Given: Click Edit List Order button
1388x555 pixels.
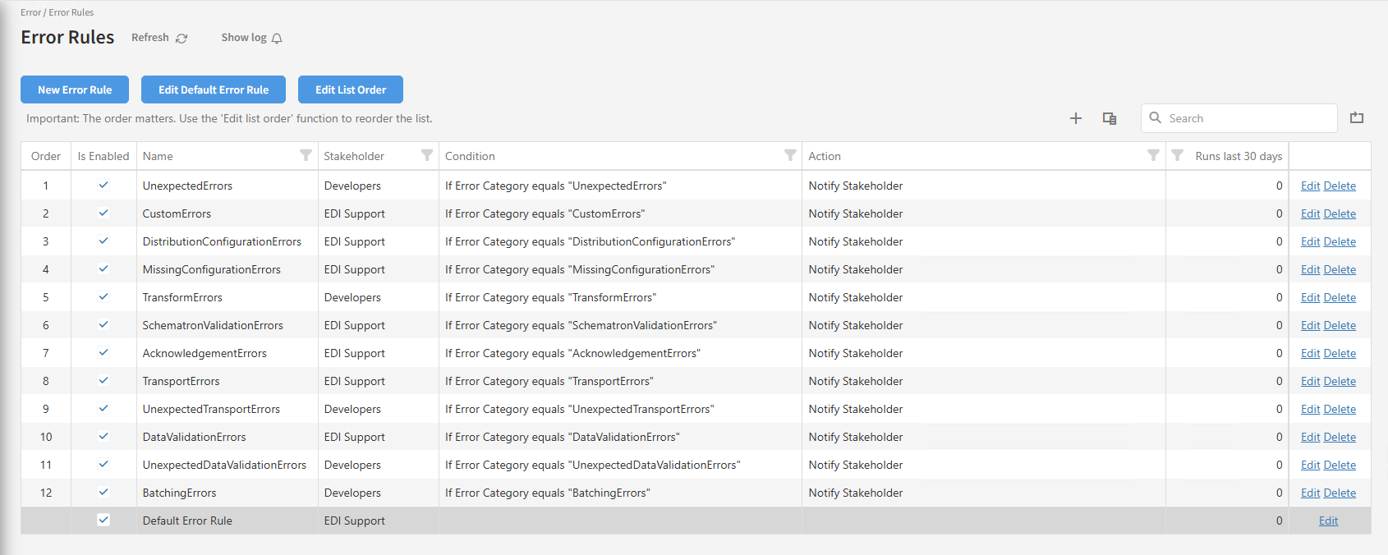Looking at the screenshot, I should point(351,89).
